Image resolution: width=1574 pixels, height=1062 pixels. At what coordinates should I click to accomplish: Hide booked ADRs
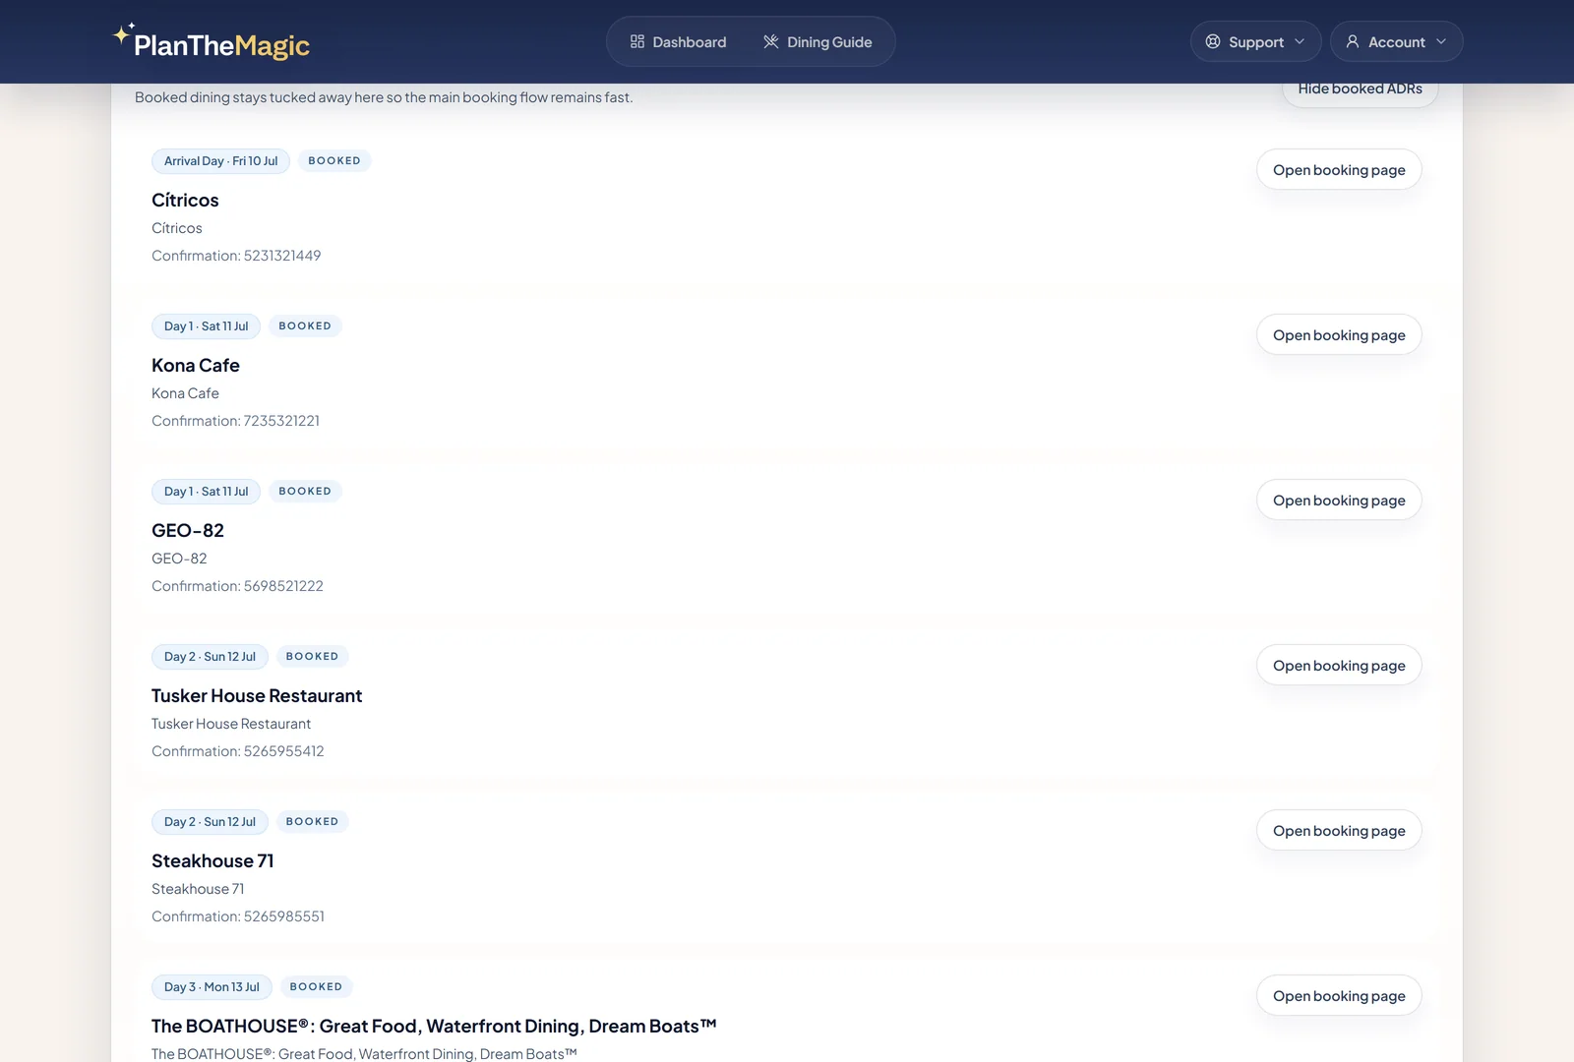(x=1360, y=89)
